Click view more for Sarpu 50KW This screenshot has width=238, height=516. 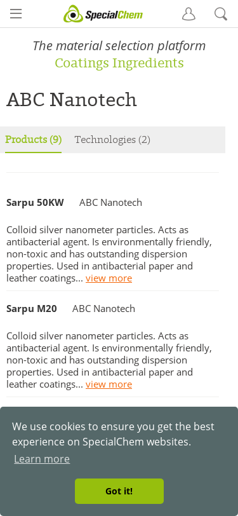point(109,278)
